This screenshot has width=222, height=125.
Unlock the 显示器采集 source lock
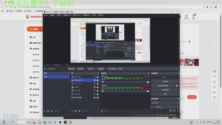tap(98, 97)
